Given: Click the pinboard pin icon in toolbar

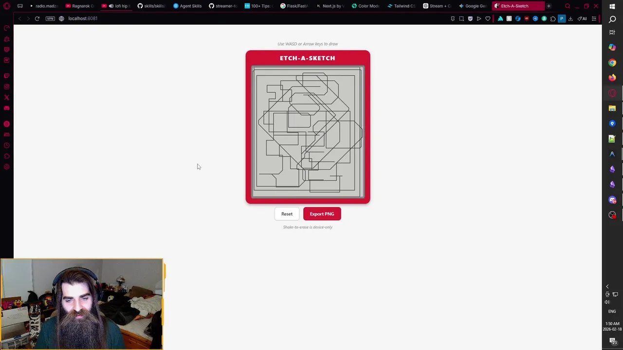Looking at the screenshot, I should point(453,18).
